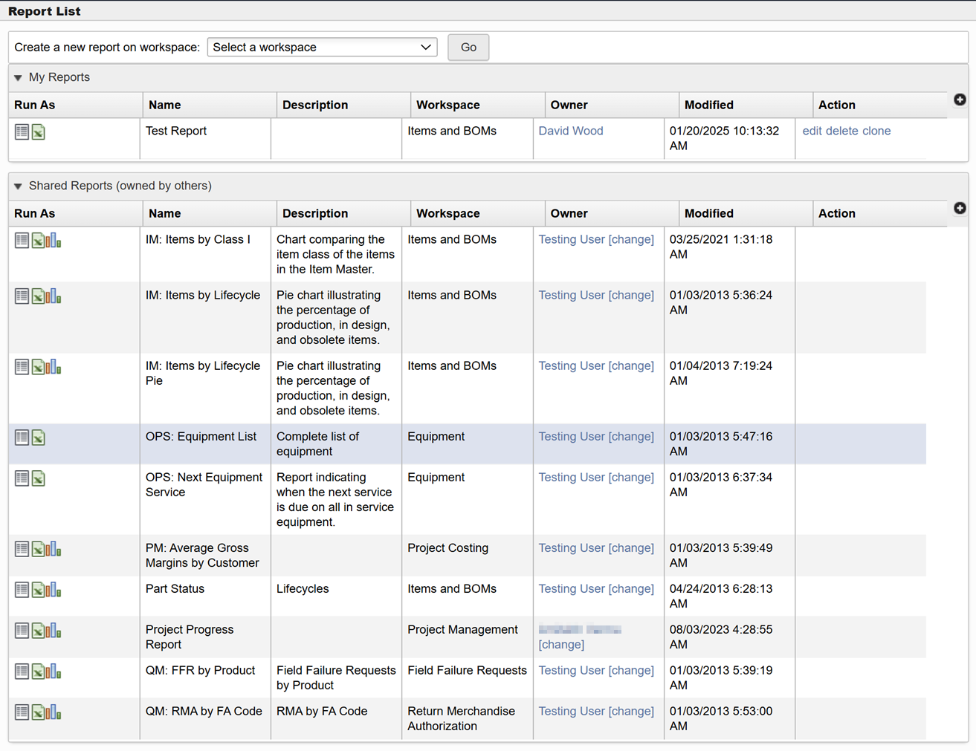
Task: Click plus icon in My Reports header
Action: coord(960,100)
